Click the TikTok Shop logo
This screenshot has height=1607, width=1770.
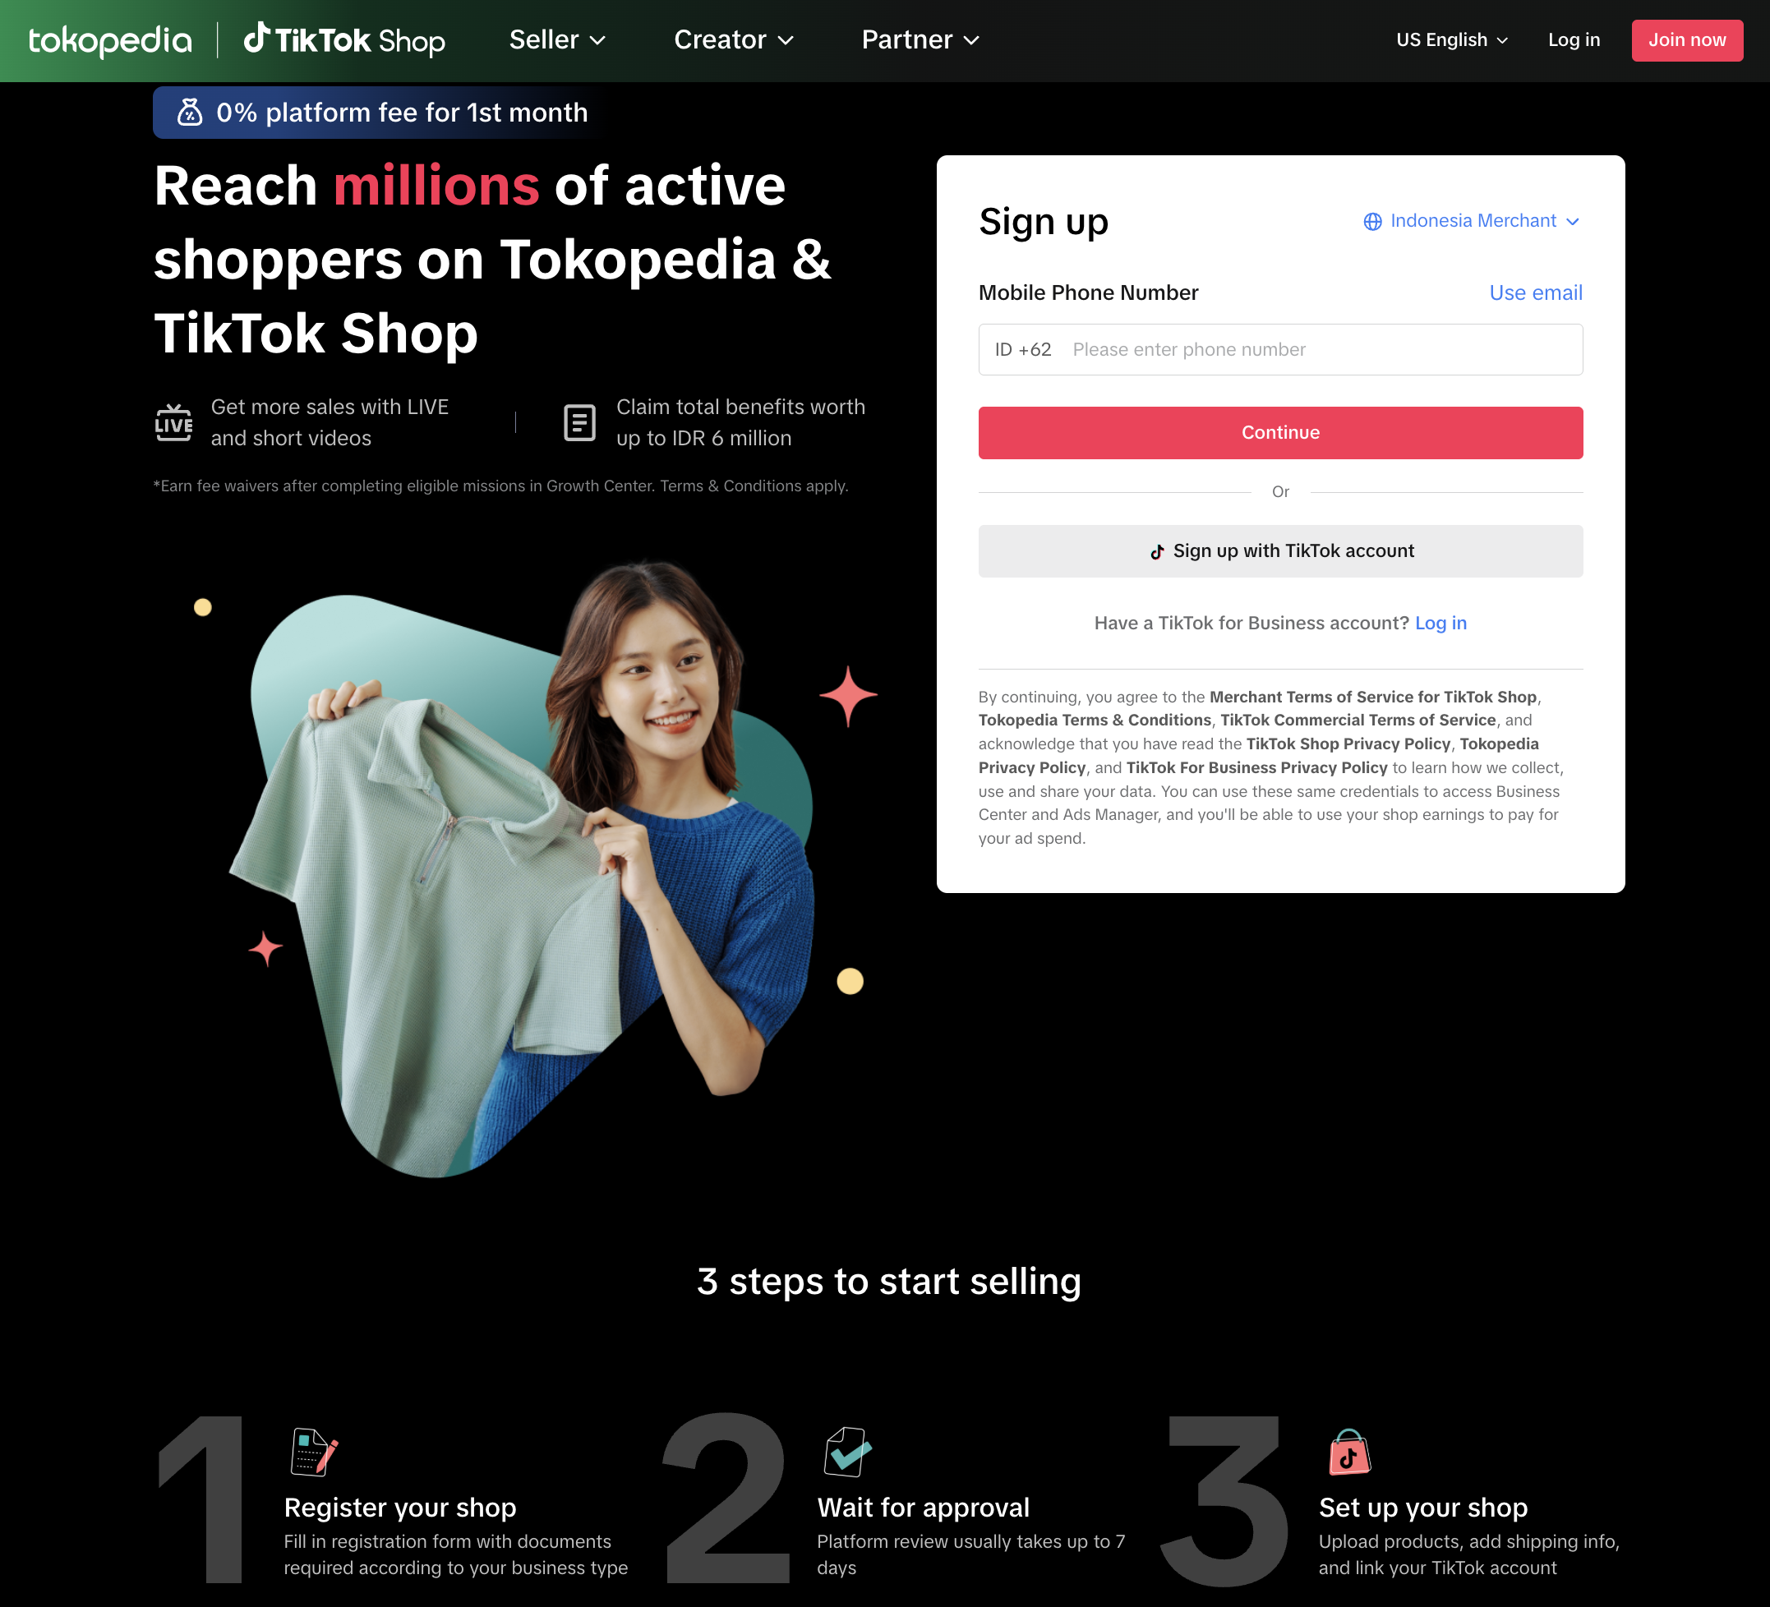[344, 39]
